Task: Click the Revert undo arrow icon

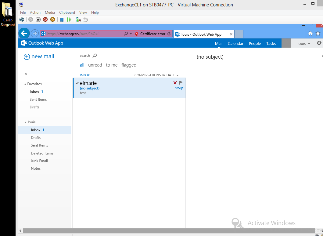Action: coord(86,20)
